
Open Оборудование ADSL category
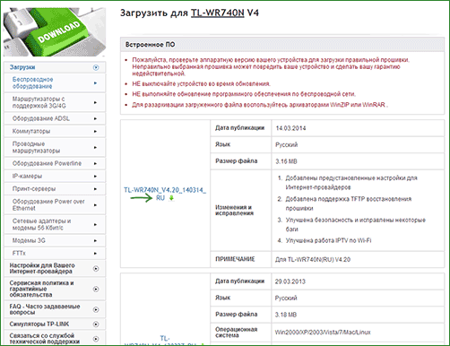point(41,118)
